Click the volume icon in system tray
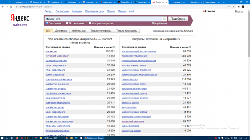This screenshot has height=140, width=250. tap(231, 138)
